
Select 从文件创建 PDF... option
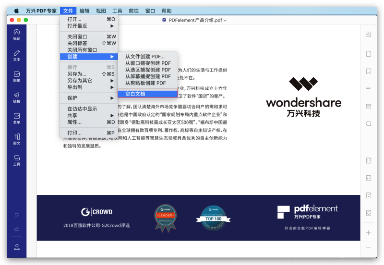click(148, 57)
